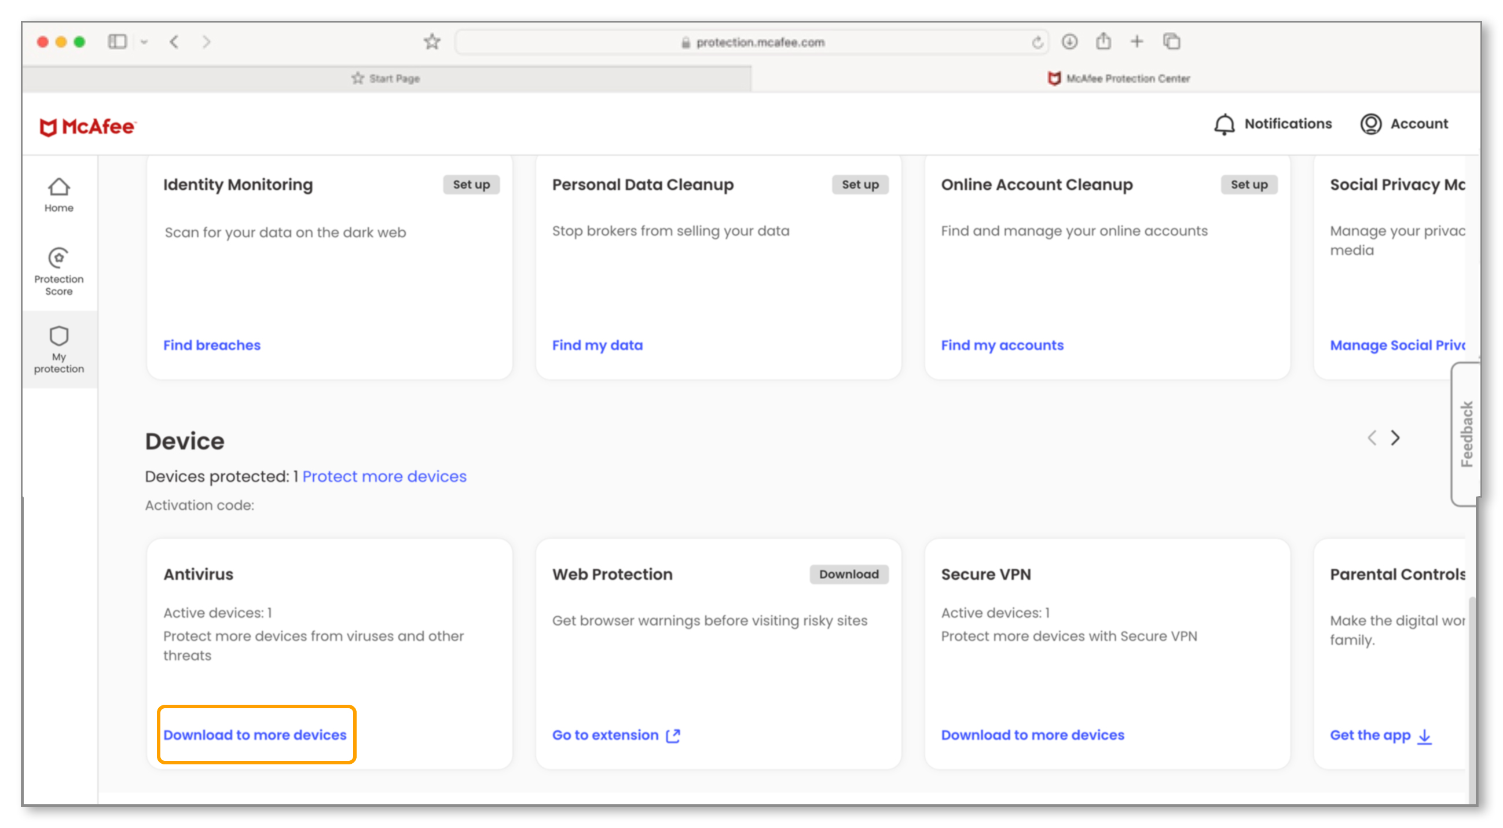Expand sidebar dropdown chevron in toolbar
The width and height of the screenshot is (1503, 828).
144,42
